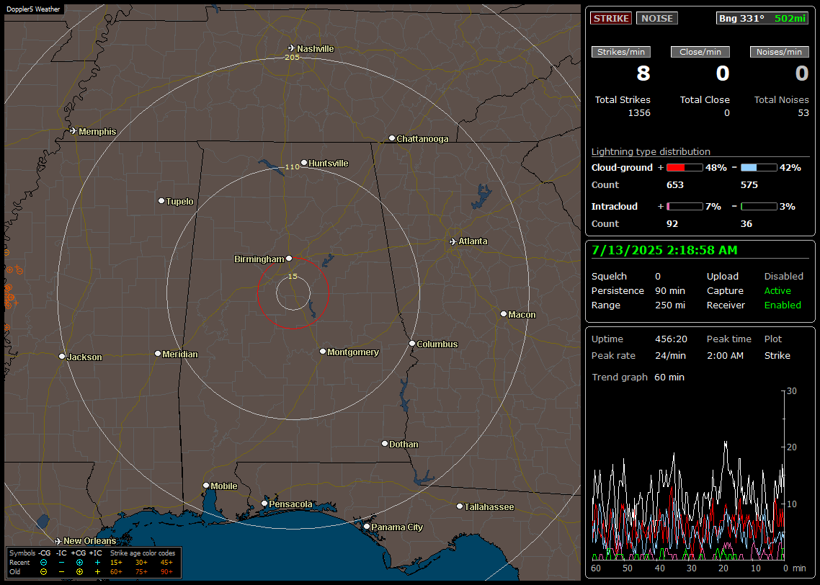820x585 pixels.
Task: Click the NOISE indicator
Action: point(657,18)
